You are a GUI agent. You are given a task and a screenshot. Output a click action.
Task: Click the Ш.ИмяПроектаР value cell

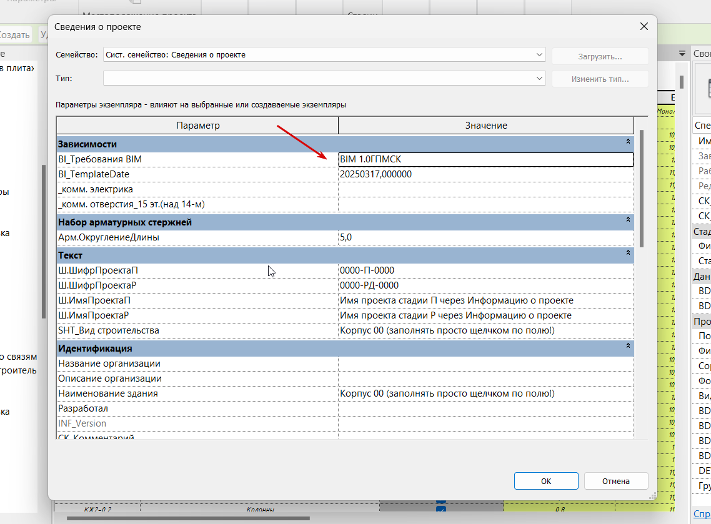coord(485,315)
